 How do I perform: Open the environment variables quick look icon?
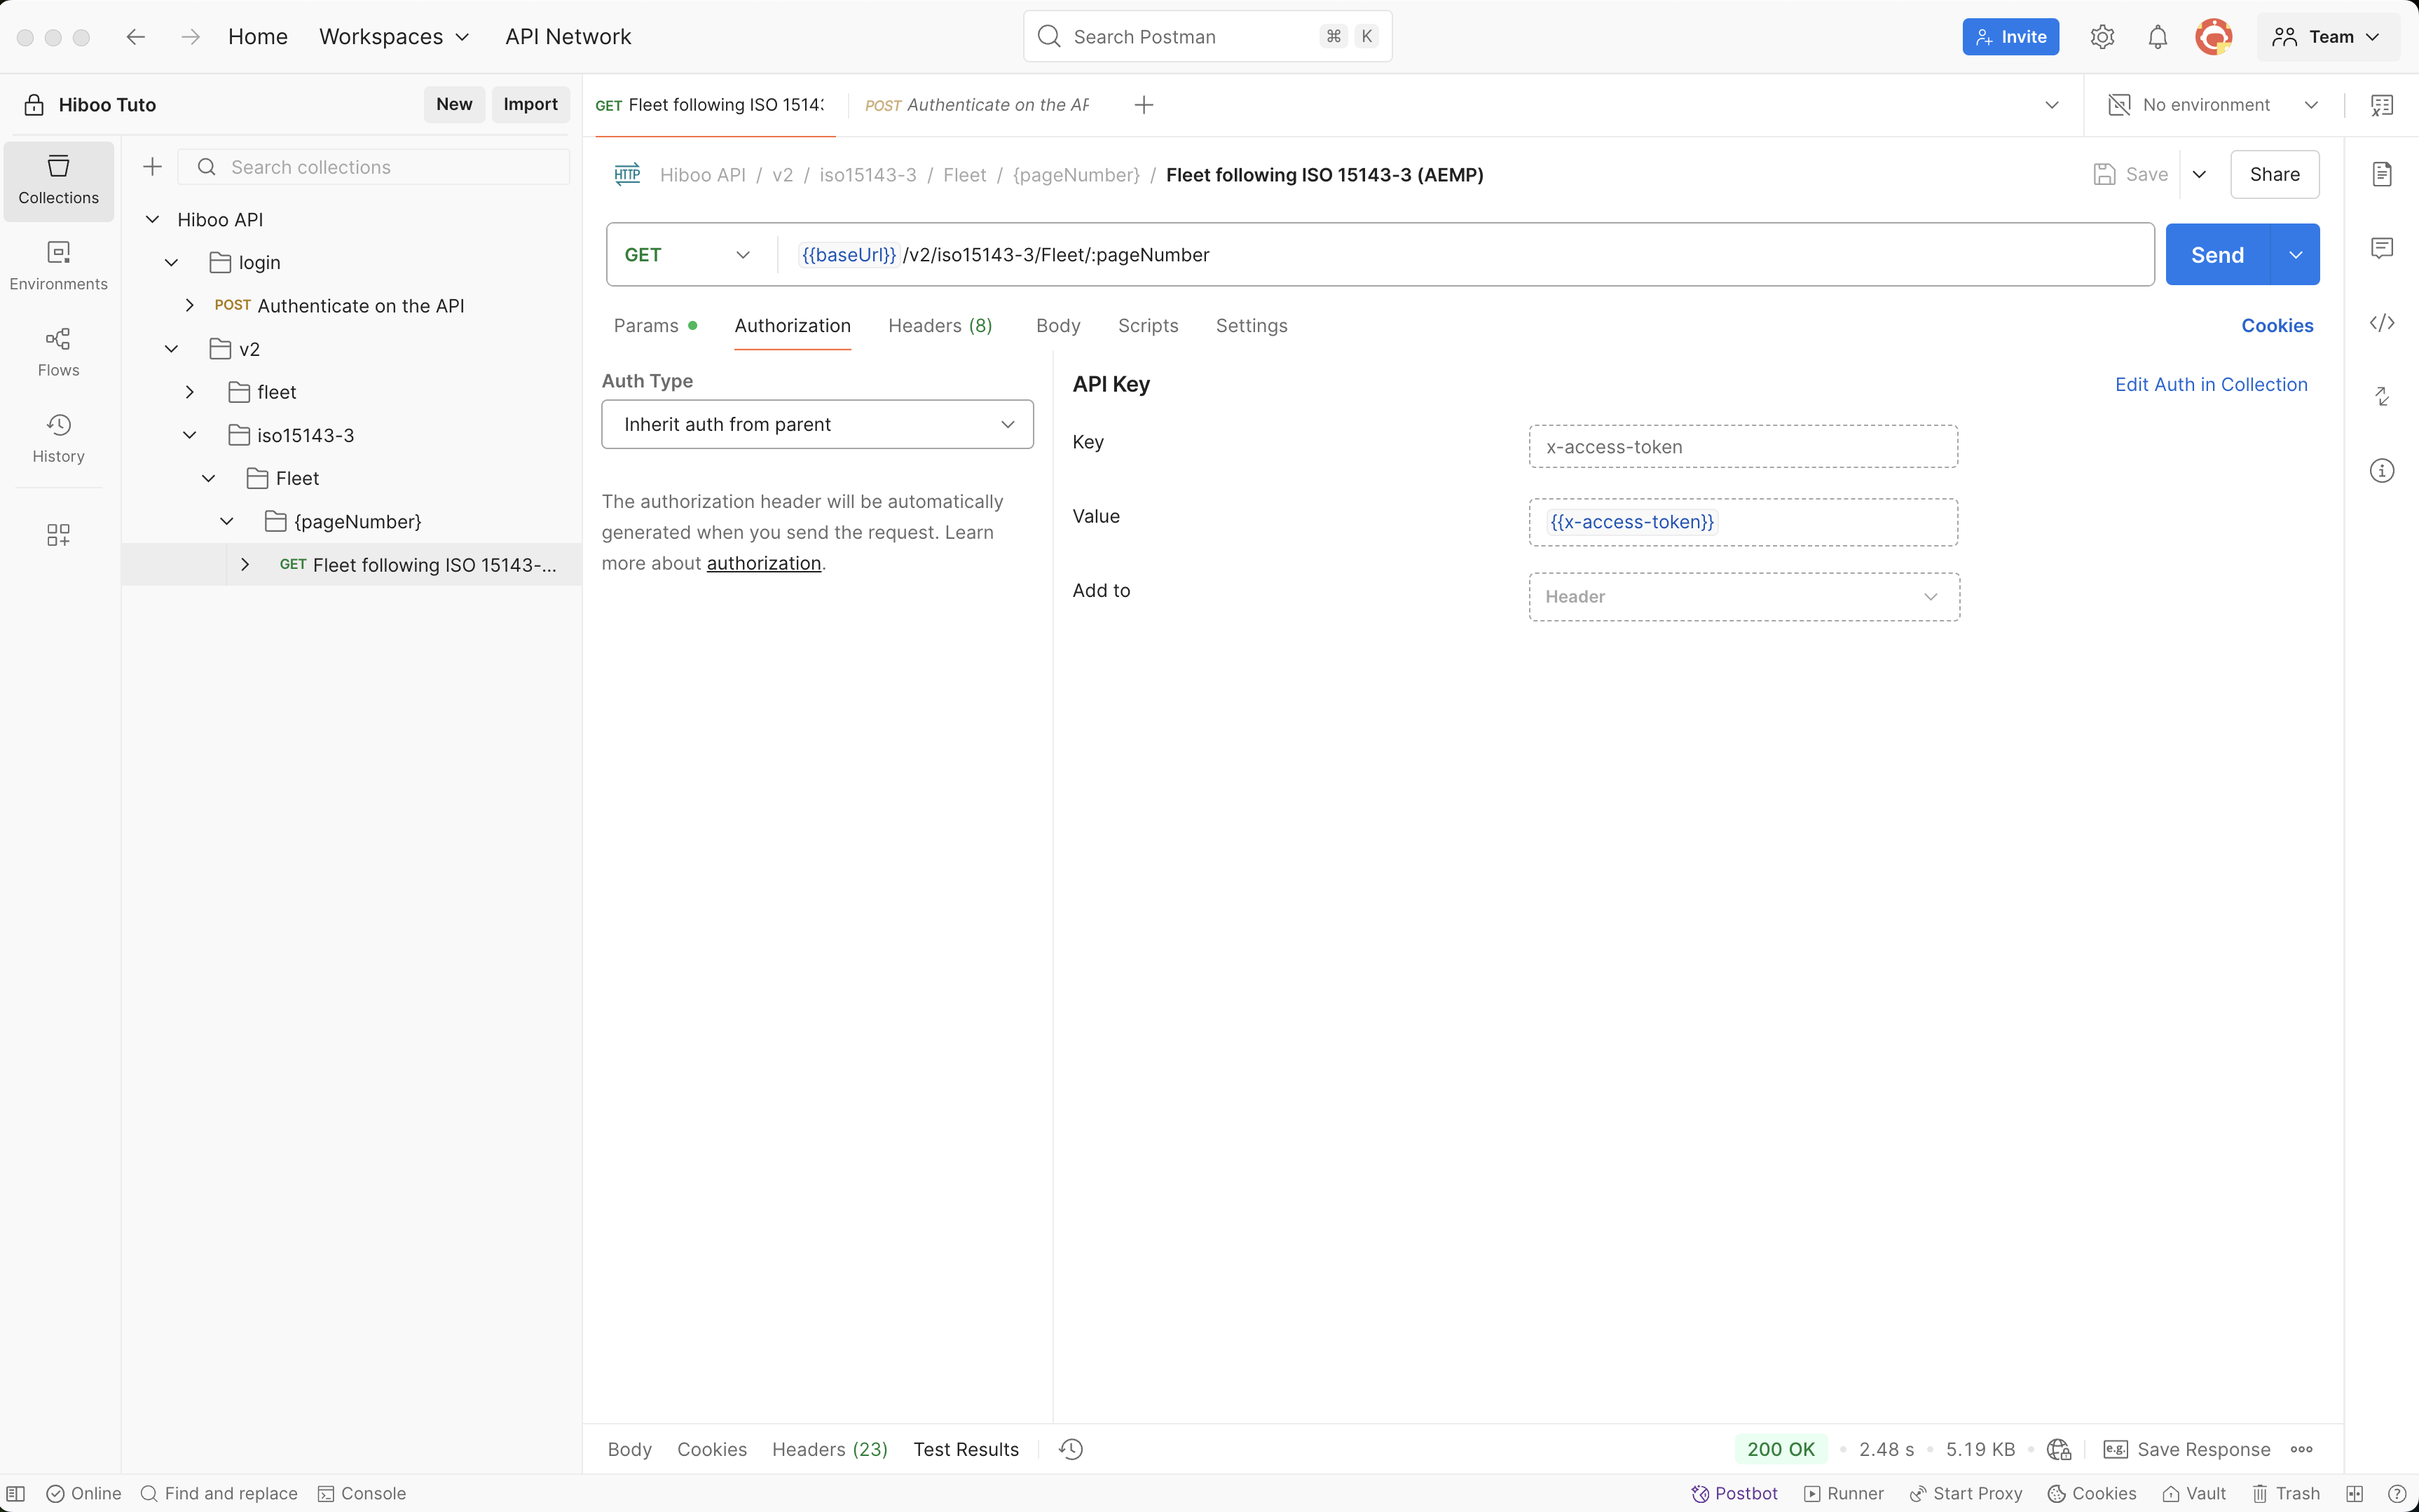click(2382, 105)
